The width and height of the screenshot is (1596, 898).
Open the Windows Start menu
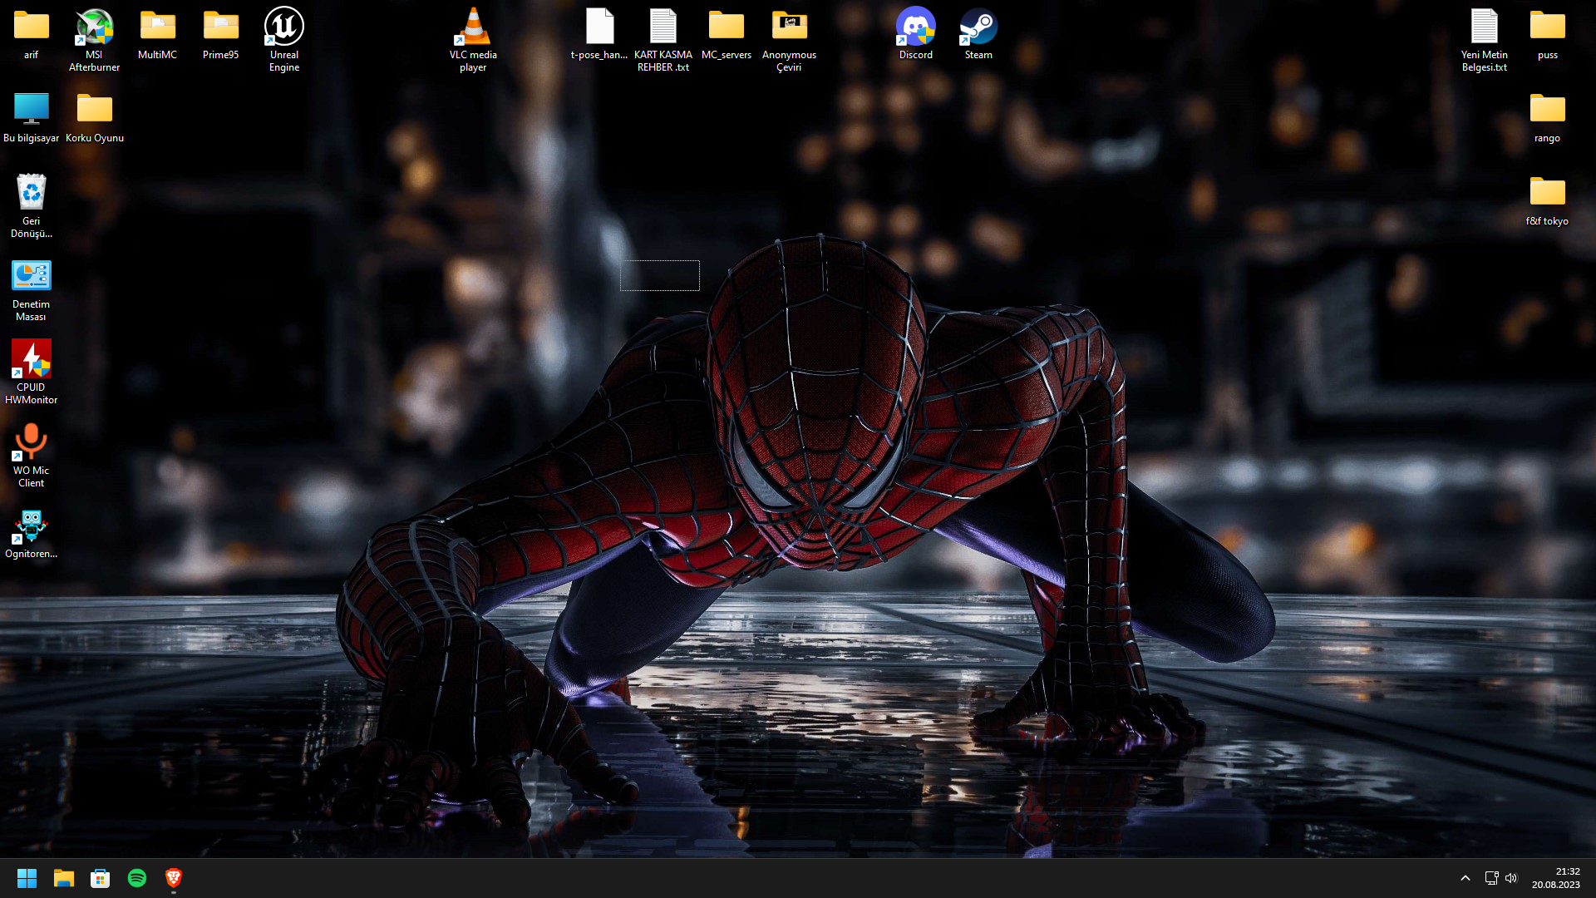click(27, 878)
